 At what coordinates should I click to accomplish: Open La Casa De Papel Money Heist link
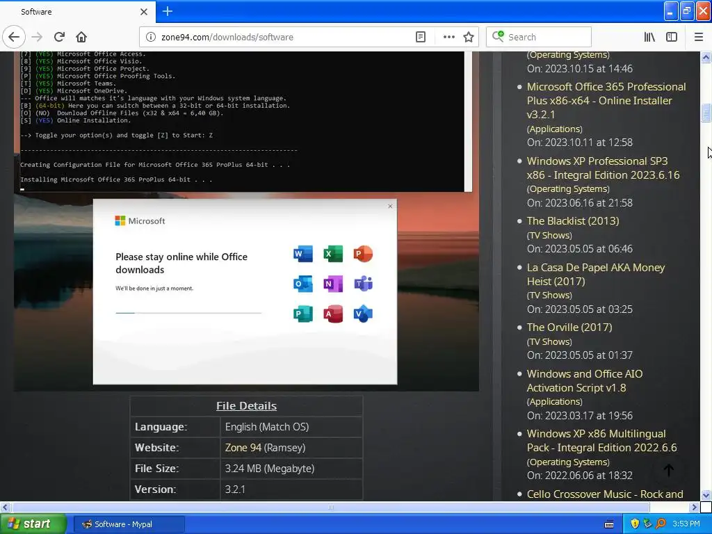click(x=595, y=274)
